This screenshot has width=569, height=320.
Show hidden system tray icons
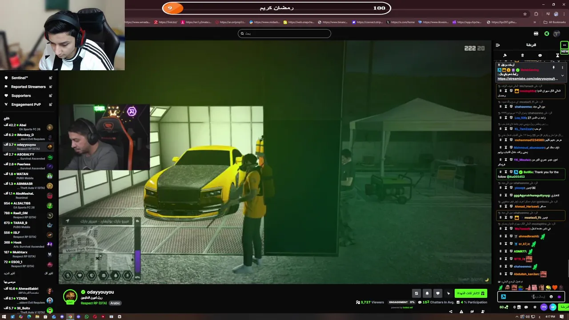tap(517, 317)
